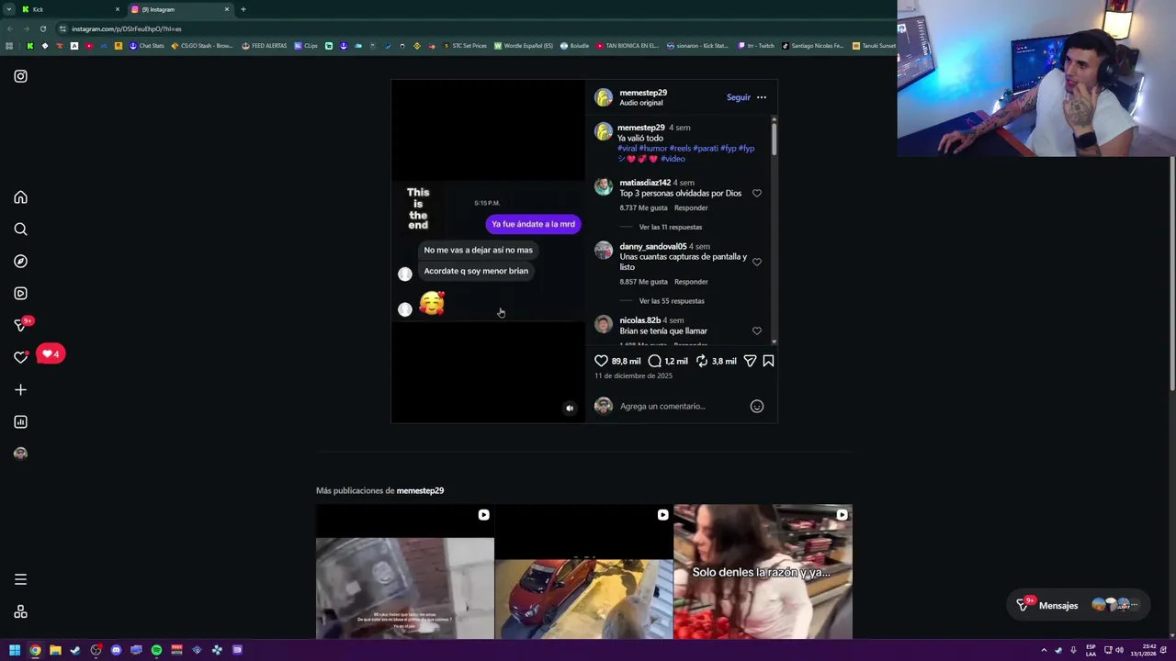Like danny_sandoval05's comment
This screenshot has height=661, width=1176.
(757, 262)
